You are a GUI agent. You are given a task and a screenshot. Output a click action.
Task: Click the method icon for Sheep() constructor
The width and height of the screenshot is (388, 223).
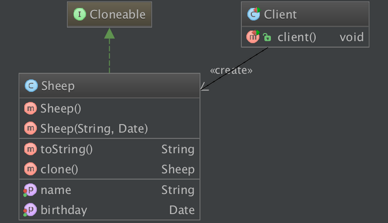[30, 109]
